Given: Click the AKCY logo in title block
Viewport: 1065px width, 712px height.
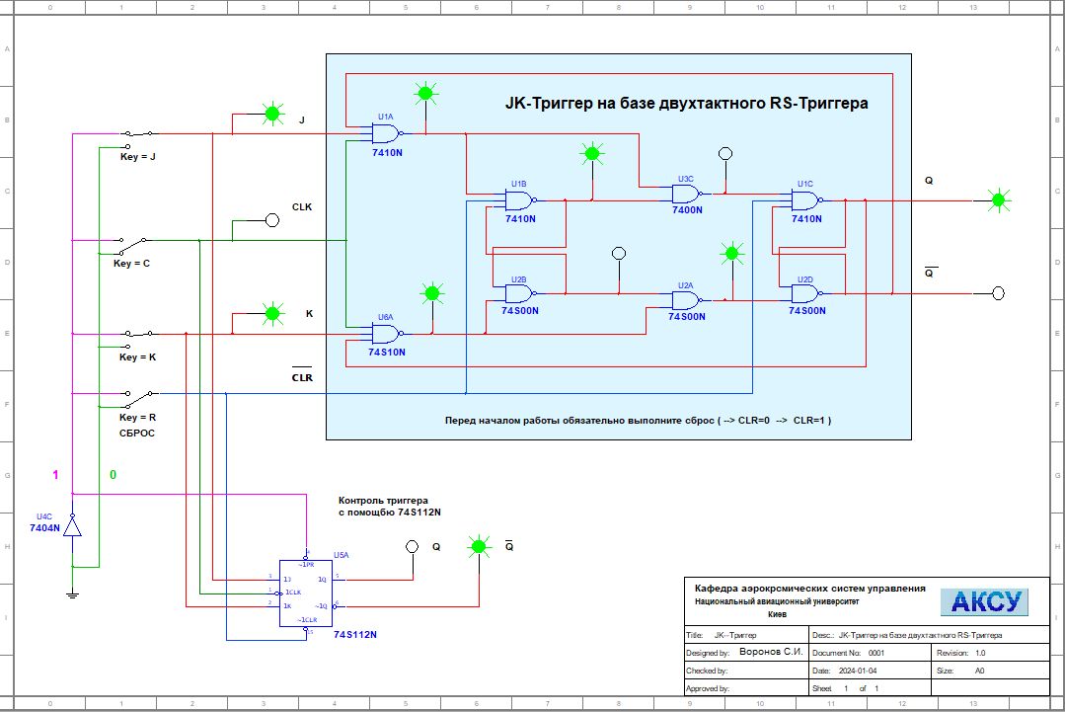Looking at the screenshot, I should click(x=983, y=601).
